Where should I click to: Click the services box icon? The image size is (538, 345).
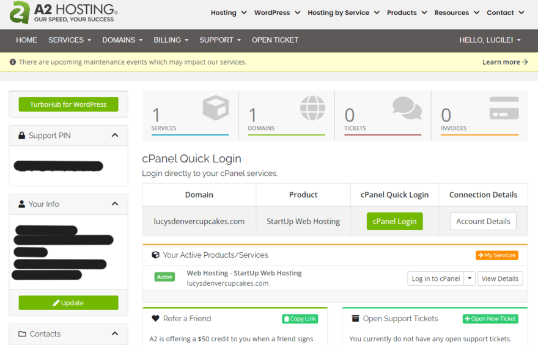click(x=215, y=108)
